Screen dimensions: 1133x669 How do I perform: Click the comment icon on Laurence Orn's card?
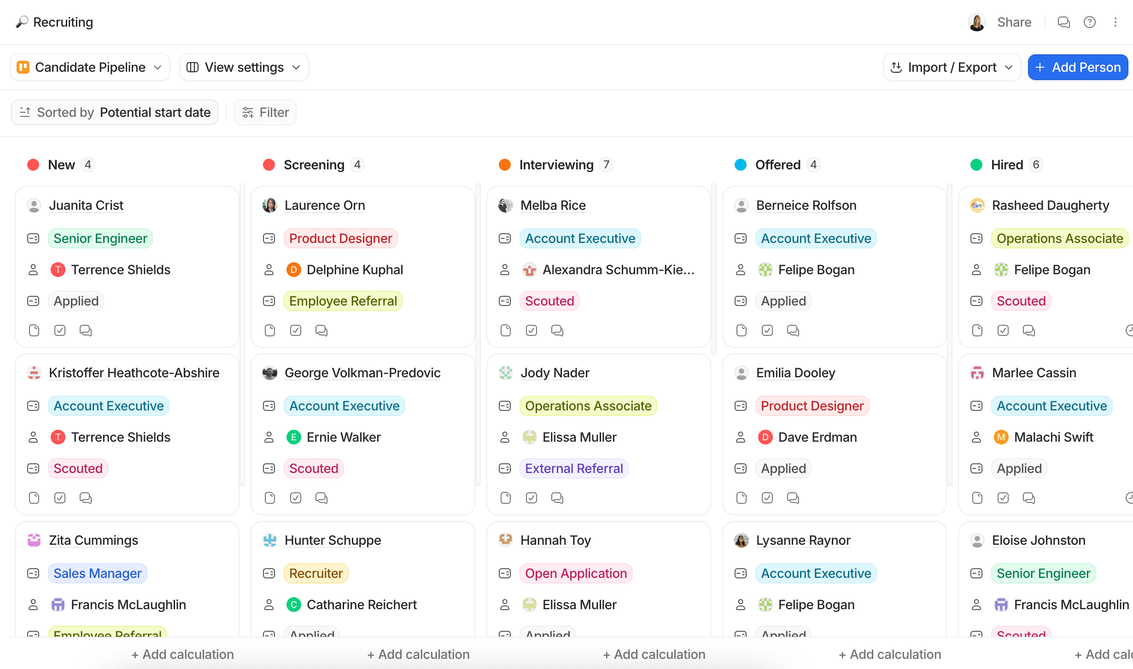321,330
